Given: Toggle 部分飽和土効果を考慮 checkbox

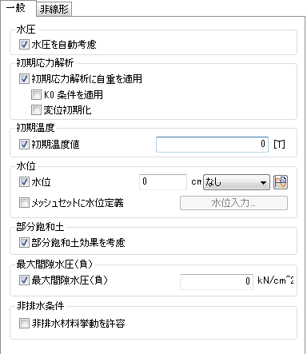Looking at the screenshot, I should (24, 243).
